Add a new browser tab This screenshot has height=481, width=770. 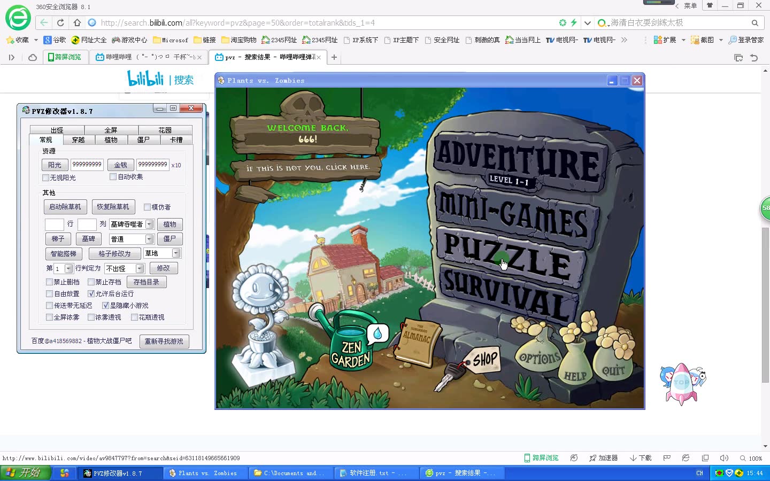334,57
